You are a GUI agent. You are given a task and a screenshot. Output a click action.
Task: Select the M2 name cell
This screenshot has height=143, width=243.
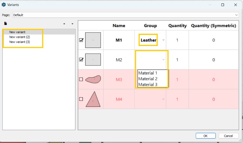click(119, 60)
